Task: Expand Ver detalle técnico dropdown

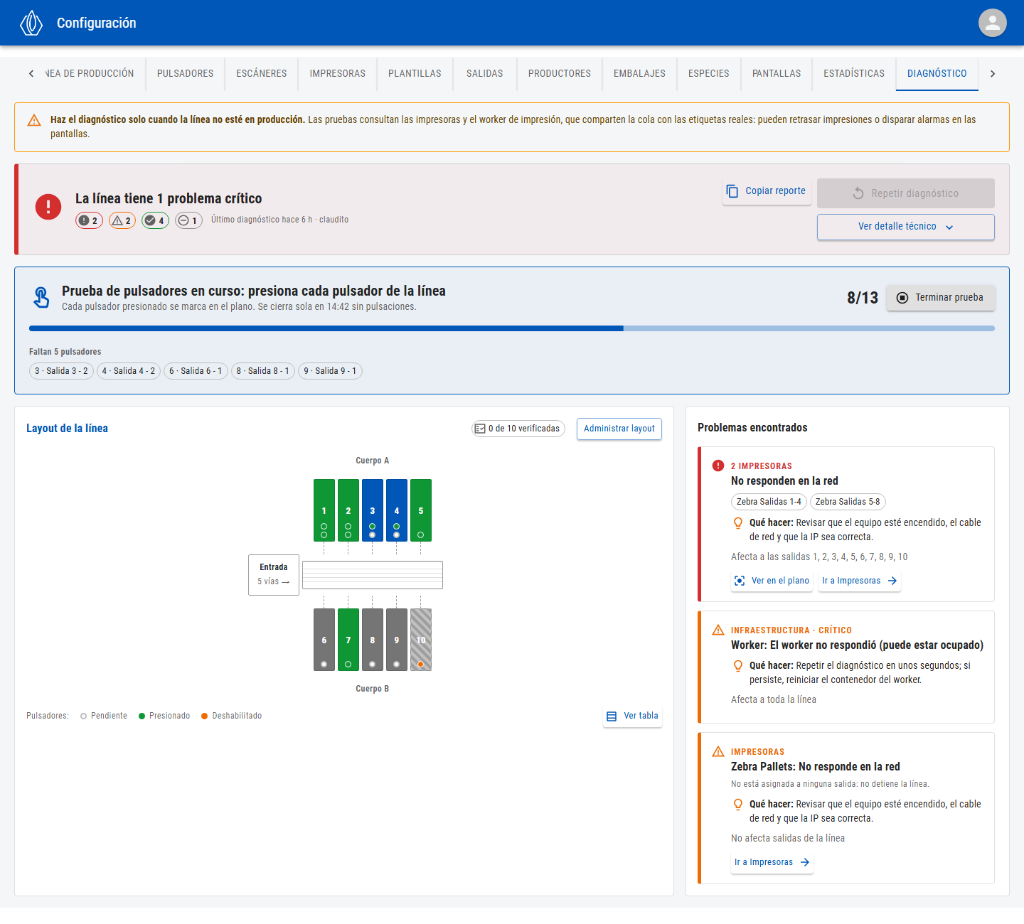Action: (x=905, y=227)
